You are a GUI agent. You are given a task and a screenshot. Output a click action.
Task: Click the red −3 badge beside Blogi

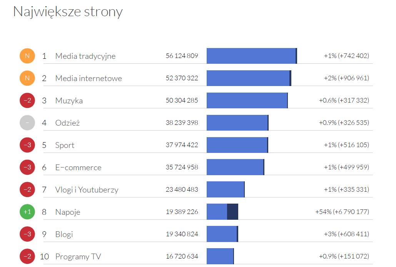27,234
